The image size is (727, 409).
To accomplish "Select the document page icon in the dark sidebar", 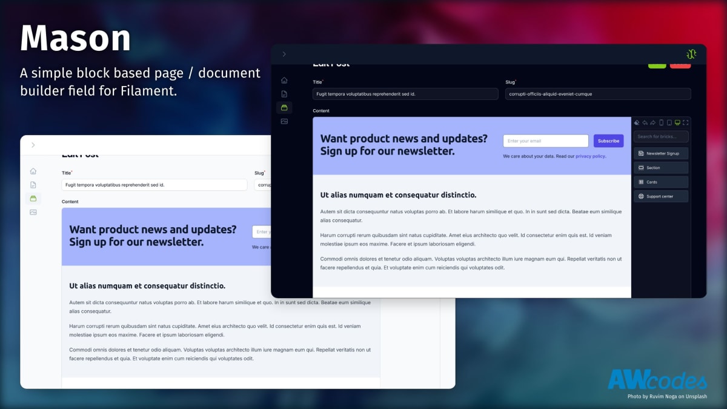I will coord(284,94).
